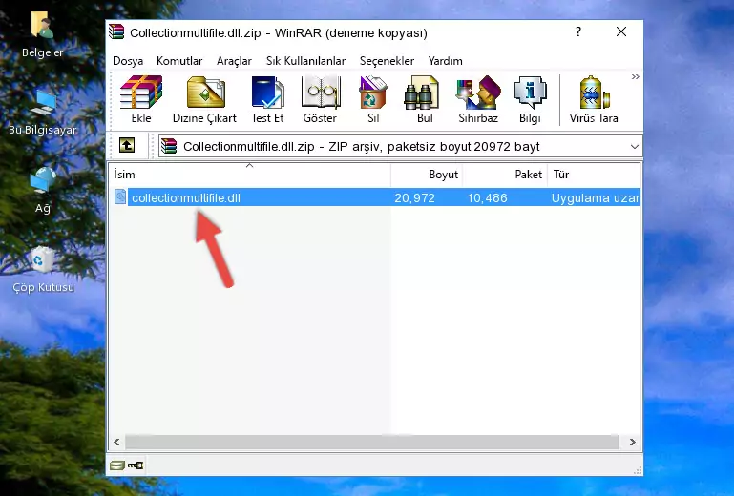Viewport: 734px width, 496px height.
Task: Sort by the İsim column header
Action: point(250,174)
